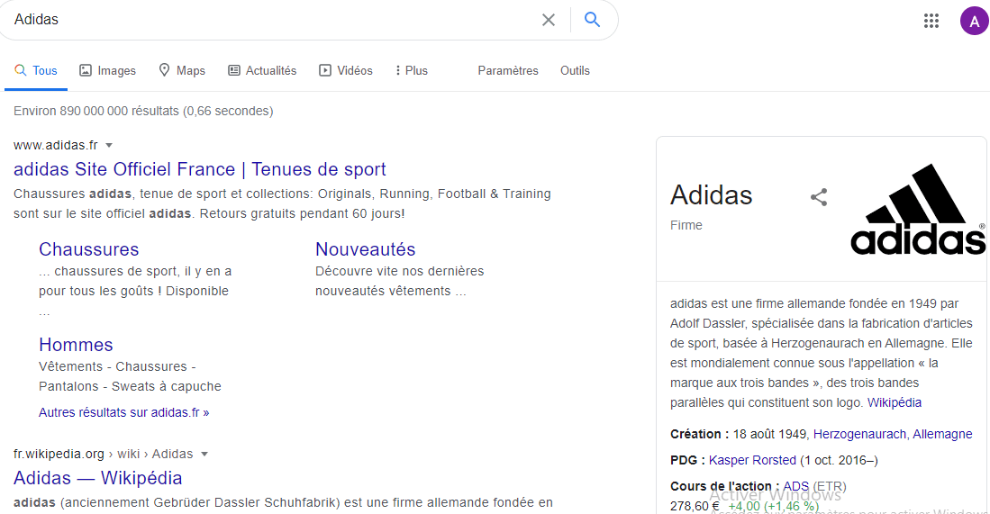990x514 pixels.
Task: Click the three-dot icon beside Plus
Action: point(398,70)
